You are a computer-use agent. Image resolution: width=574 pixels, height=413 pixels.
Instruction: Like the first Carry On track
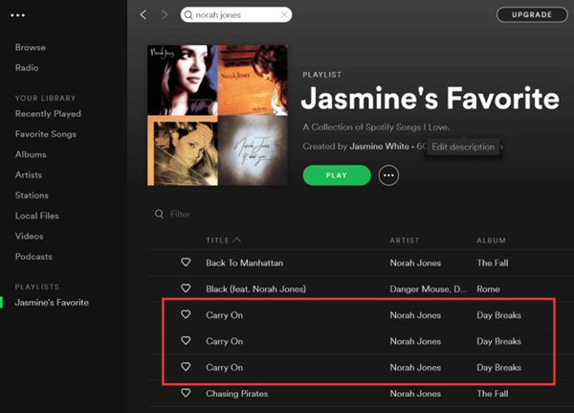click(186, 314)
